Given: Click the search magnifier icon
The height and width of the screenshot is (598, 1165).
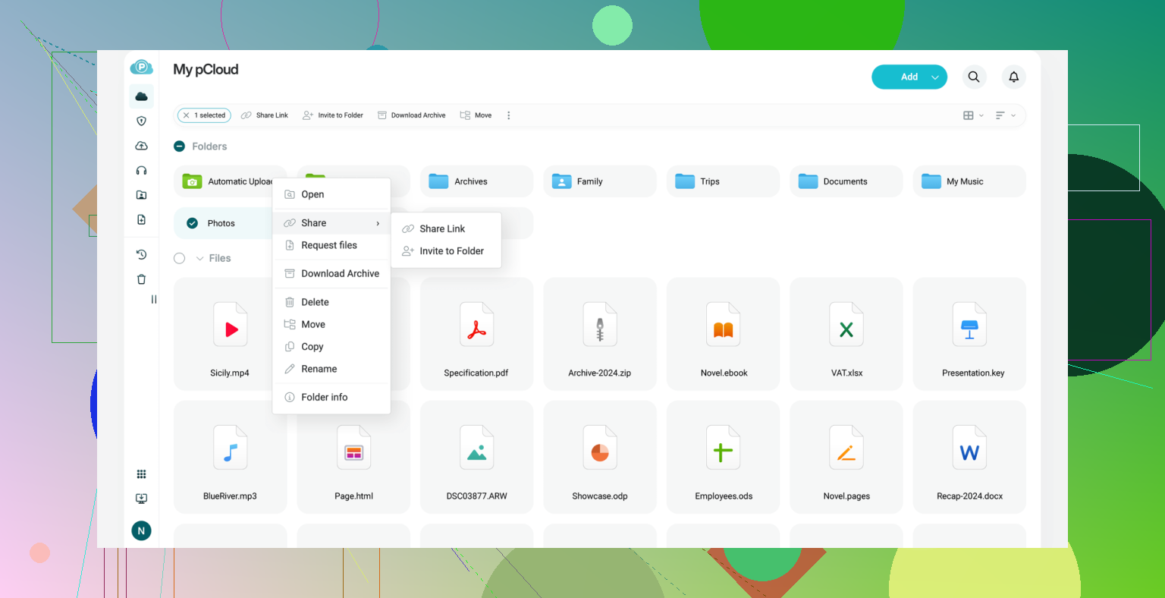Looking at the screenshot, I should tap(974, 77).
